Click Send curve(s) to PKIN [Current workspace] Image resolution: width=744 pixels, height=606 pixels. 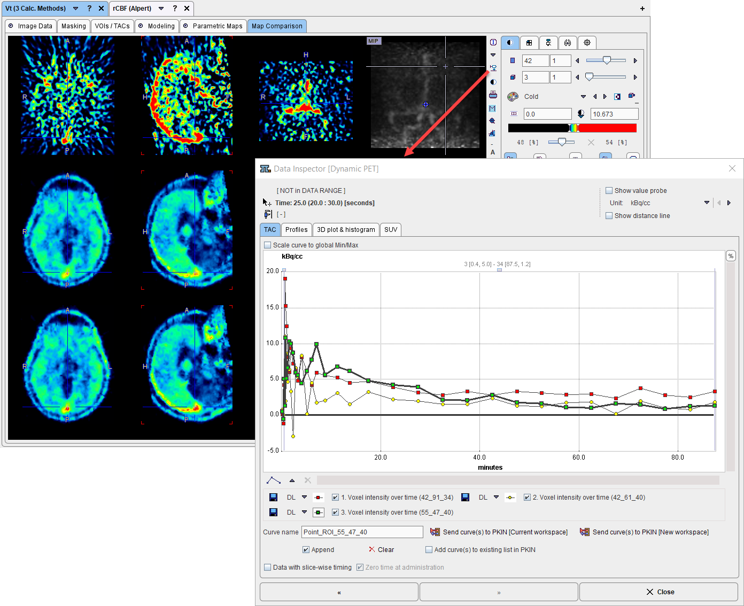tap(499, 532)
